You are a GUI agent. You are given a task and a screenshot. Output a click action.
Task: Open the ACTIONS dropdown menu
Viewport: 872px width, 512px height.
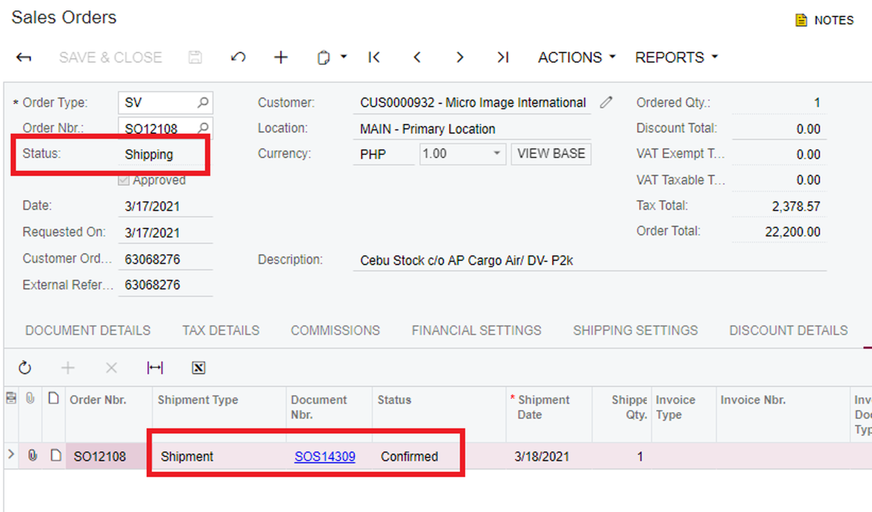[x=576, y=57]
